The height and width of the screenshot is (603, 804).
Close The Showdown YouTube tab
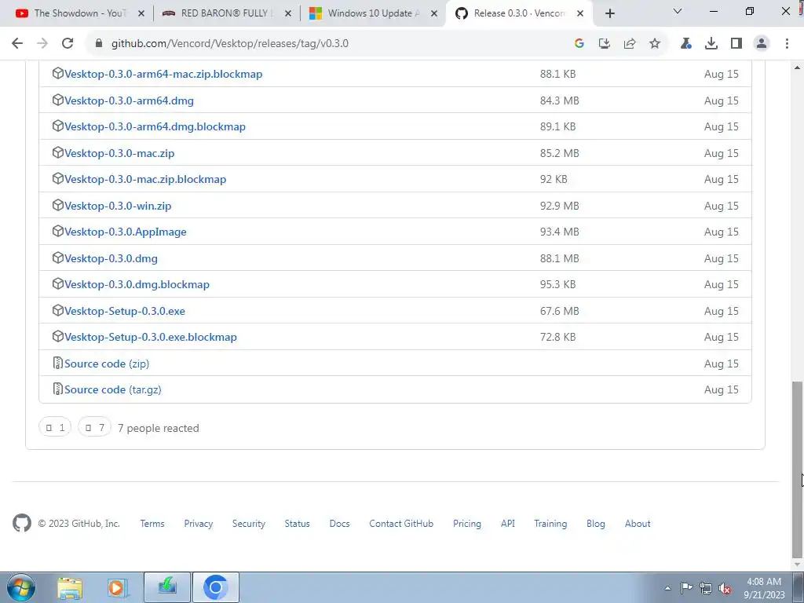coord(141,14)
